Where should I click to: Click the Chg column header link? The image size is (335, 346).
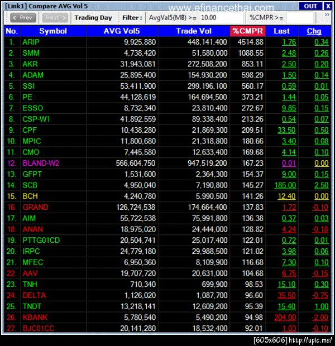coord(314,31)
